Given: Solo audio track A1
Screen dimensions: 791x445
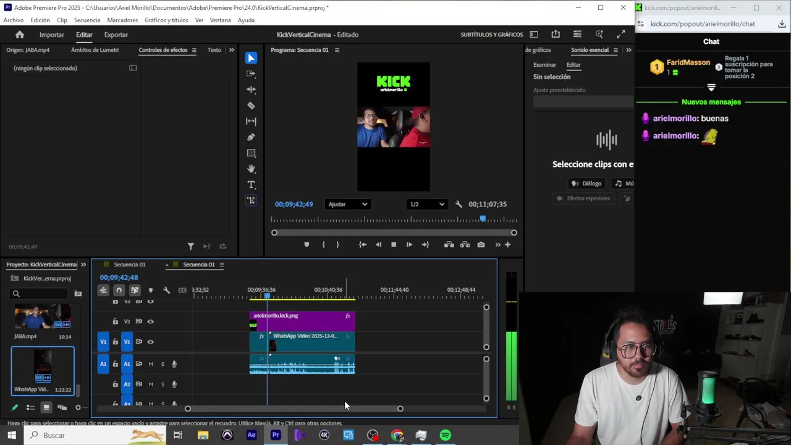Looking at the screenshot, I should (163, 364).
